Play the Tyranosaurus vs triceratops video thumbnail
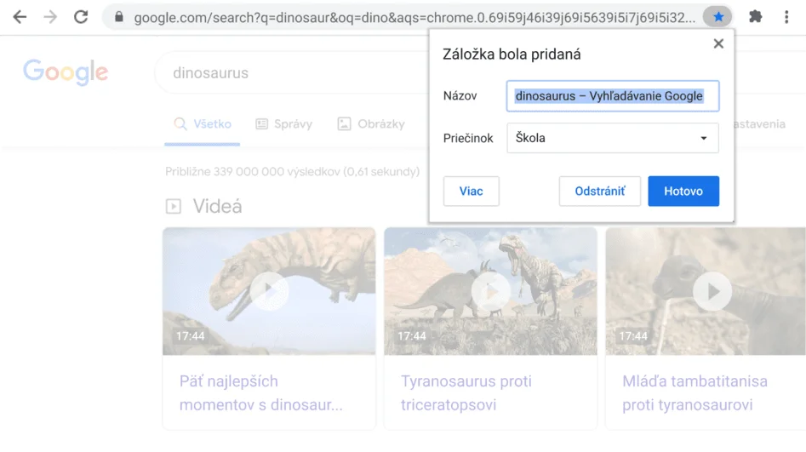 pos(490,291)
